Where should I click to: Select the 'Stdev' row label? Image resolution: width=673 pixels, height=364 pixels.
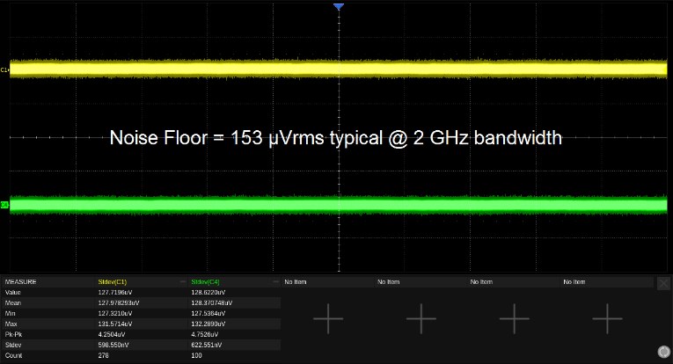(x=13, y=345)
